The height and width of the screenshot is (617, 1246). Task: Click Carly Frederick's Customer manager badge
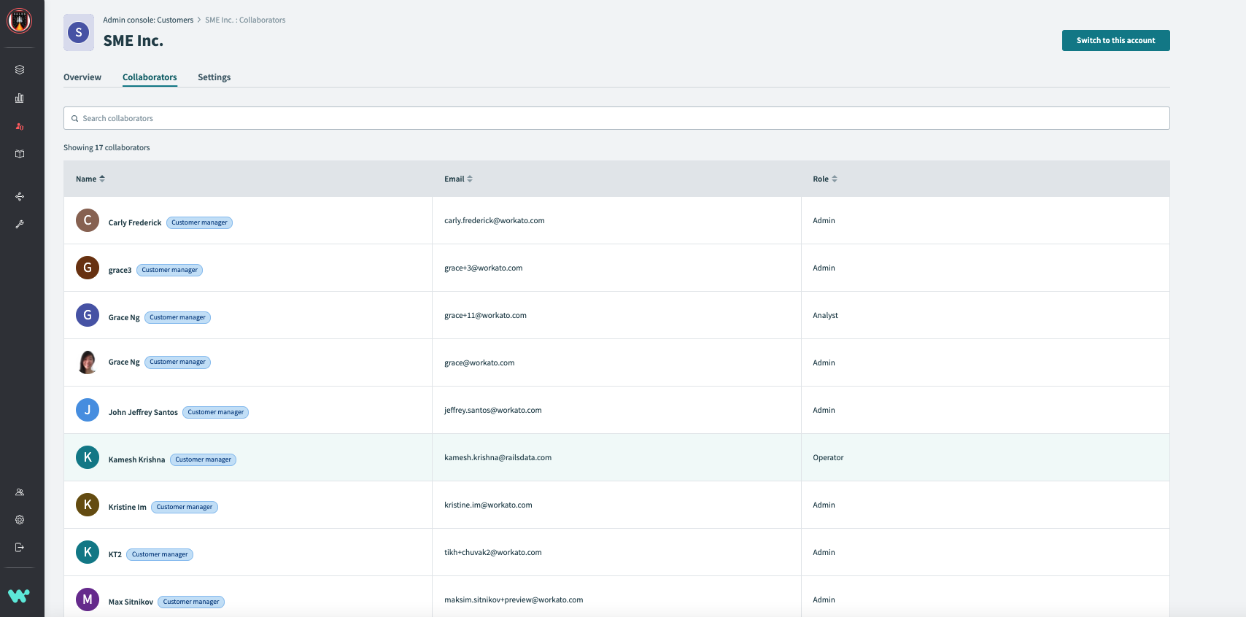pos(200,222)
